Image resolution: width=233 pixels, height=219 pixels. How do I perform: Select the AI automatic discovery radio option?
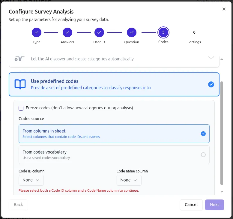coord(211,57)
